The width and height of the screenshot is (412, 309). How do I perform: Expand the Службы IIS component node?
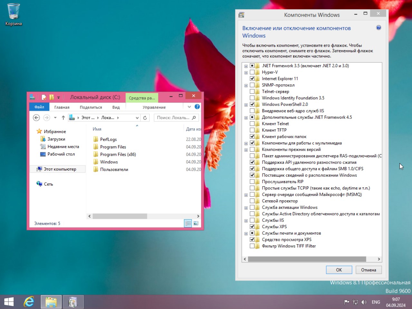246,220
